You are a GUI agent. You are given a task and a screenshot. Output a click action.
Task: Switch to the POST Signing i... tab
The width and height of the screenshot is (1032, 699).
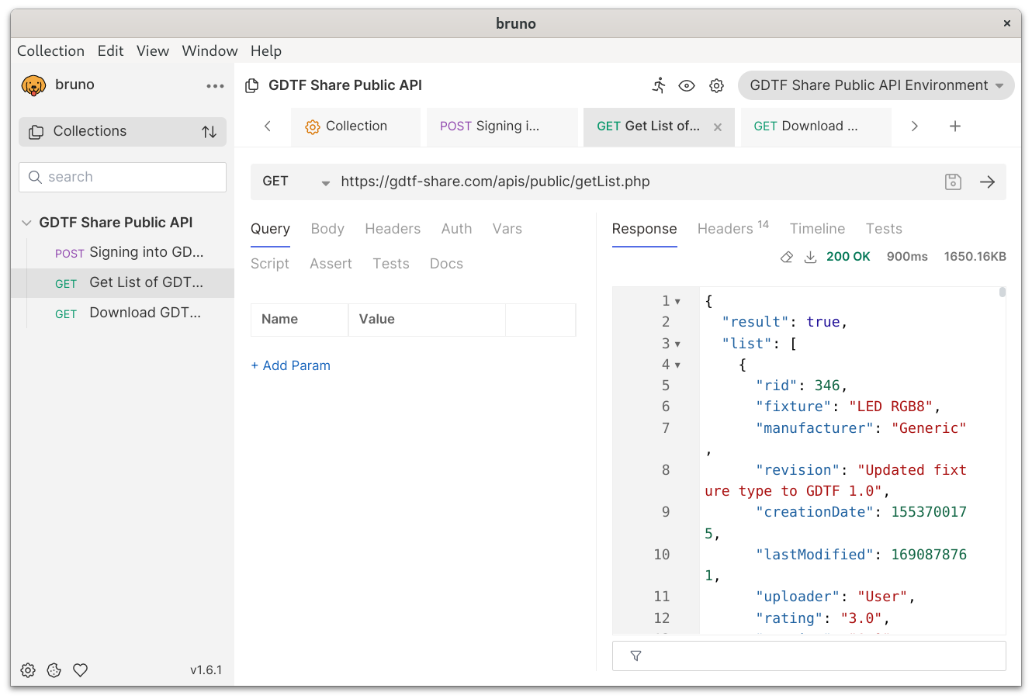point(502,126)
